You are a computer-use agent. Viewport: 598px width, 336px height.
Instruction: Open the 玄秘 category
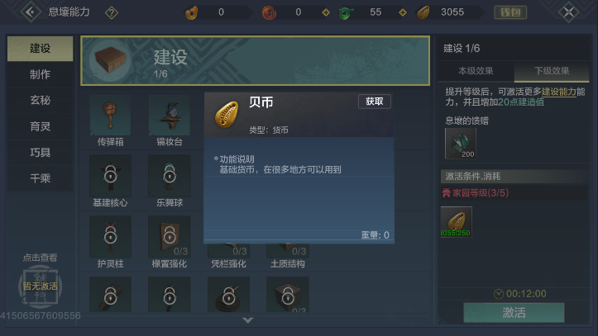(x=40, y=101)
